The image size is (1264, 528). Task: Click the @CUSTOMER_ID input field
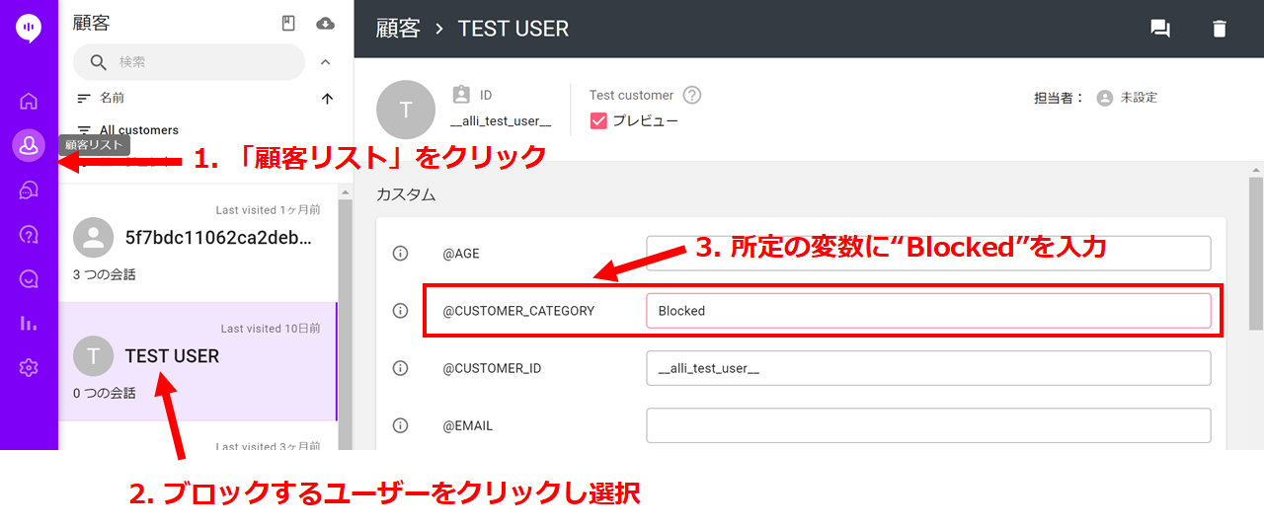[928, 368]
